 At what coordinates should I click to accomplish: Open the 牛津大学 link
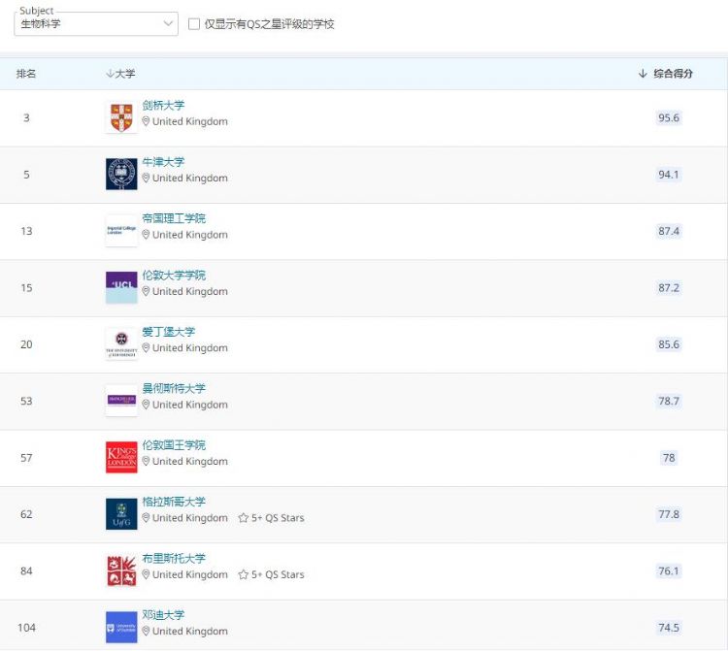(x=163, y=162)
